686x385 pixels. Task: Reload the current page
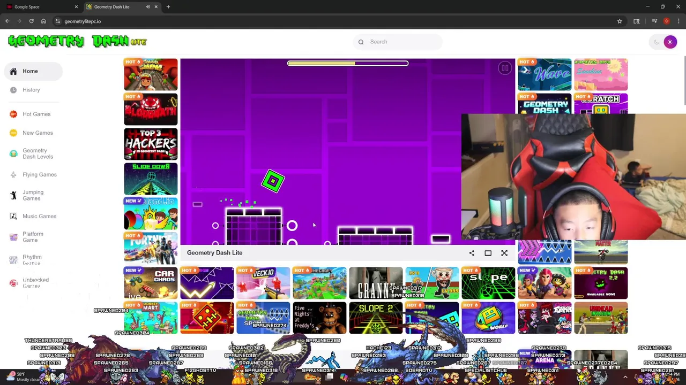(x=31, y=21)
